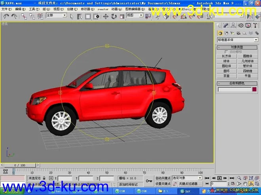261x195 pixels.
Task: Open the reactor menu
Action: pyautogui.click(x=103, y=9)
